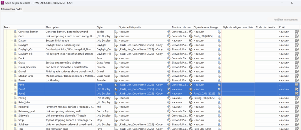The height and width of the screenshot is (130, 301).
Task: Select the Median_area code name
Action: coord(26,76)
